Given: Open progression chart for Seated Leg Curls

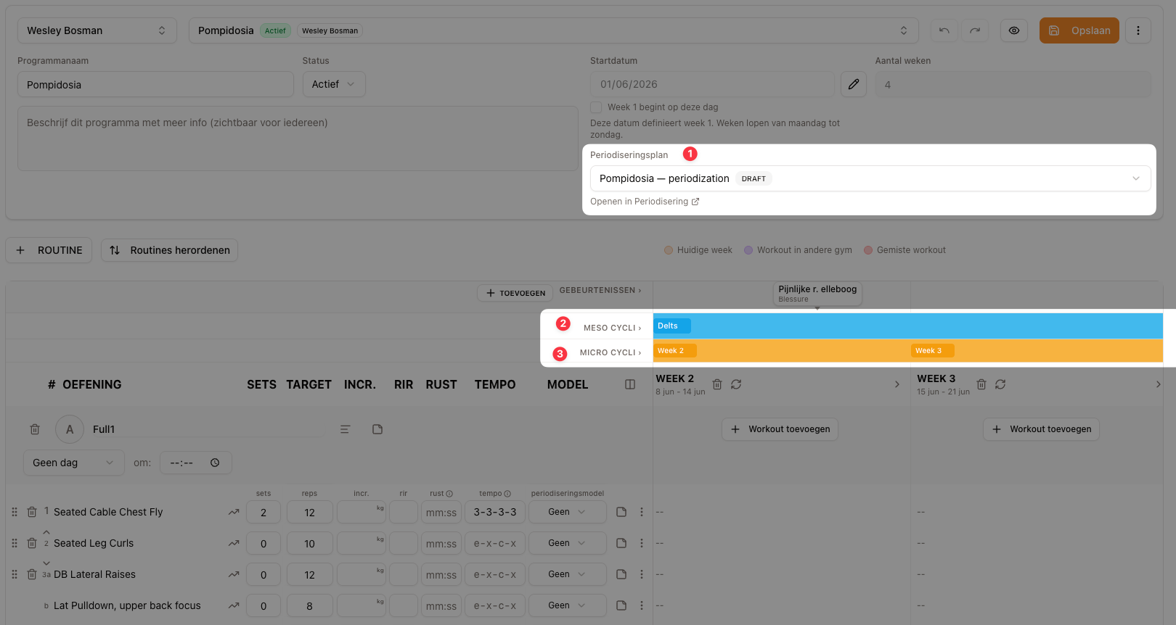Looking at the screenshot, I should tap(234, 543).
